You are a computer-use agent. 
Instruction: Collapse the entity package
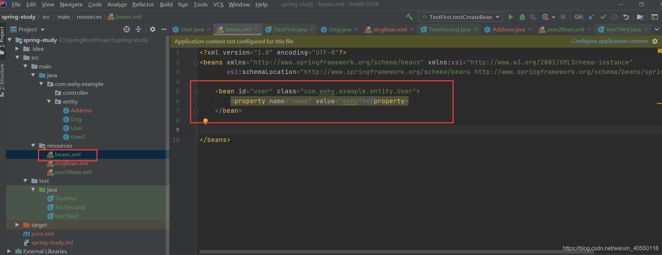49,101
